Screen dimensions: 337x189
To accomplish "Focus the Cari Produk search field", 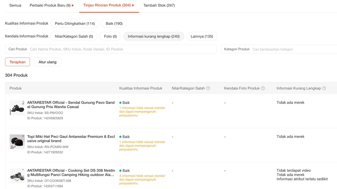I will tap(111, 49).
